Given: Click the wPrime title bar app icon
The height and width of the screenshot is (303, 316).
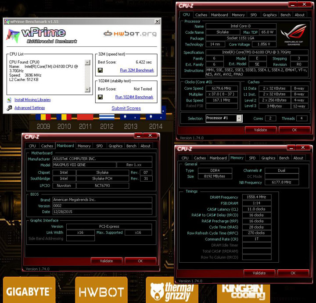Looking at the screenshot, I should pyautogui.click(x=7, y=21).
